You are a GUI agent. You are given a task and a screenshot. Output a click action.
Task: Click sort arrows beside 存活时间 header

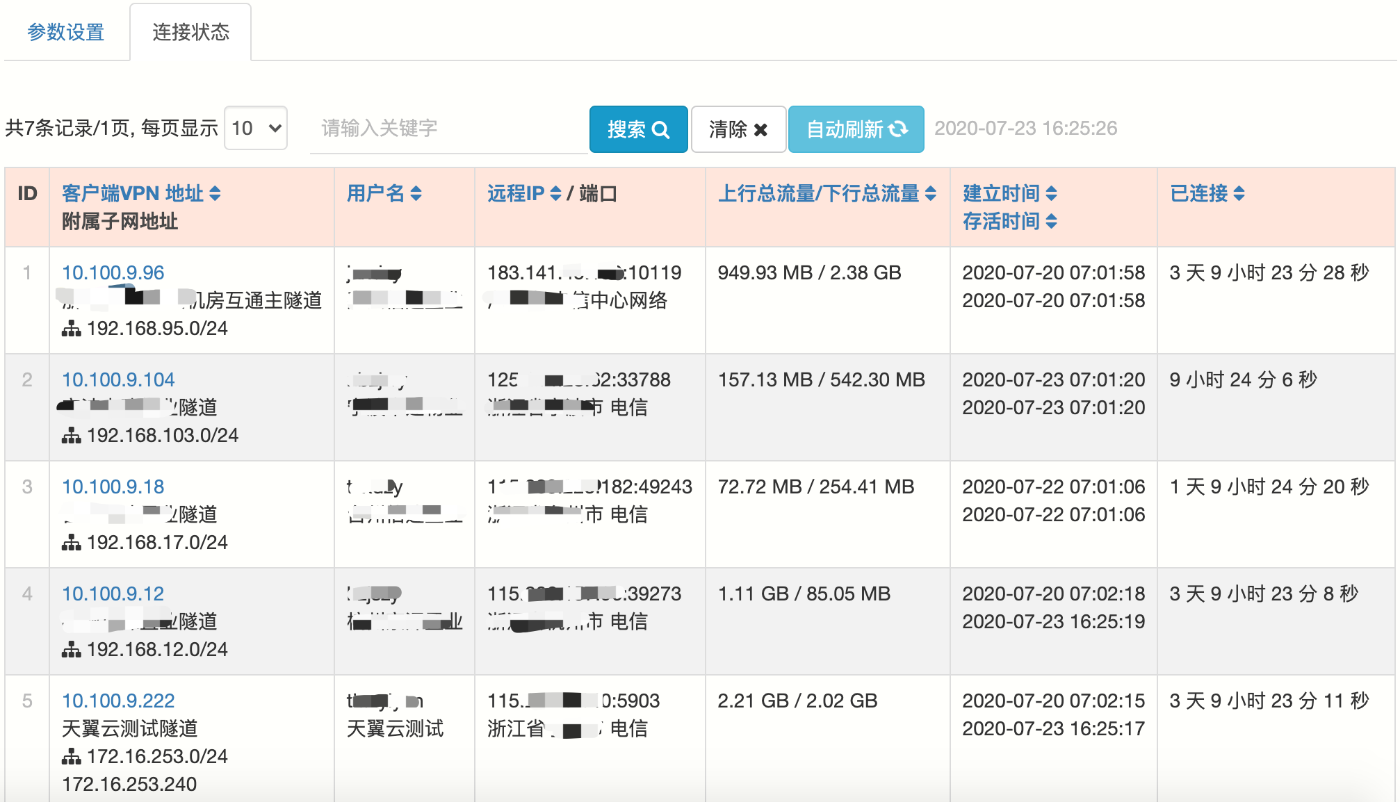click(x=1051, y=222)
